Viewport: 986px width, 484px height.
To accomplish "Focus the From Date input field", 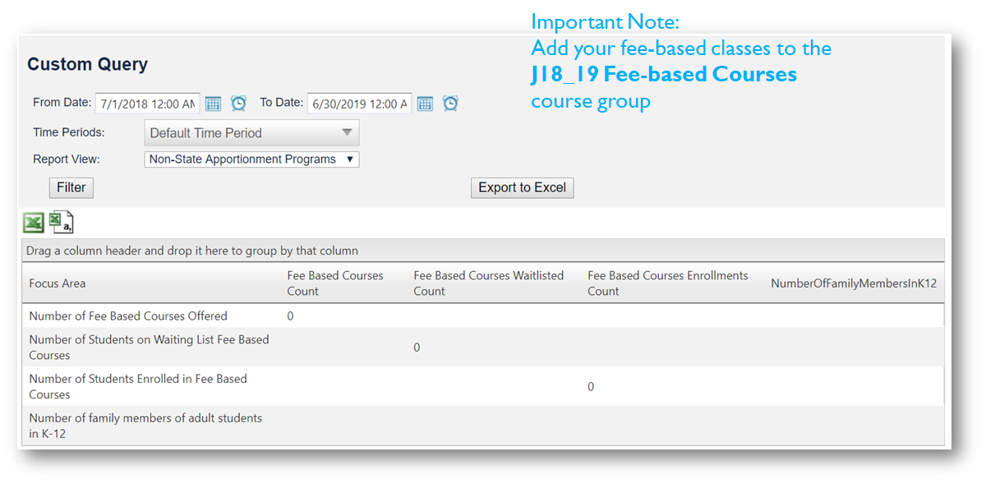I will pos(147,104).
